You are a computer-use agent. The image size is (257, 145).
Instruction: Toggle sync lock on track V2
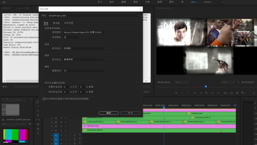pyautogui.click(x=61, y=126)
